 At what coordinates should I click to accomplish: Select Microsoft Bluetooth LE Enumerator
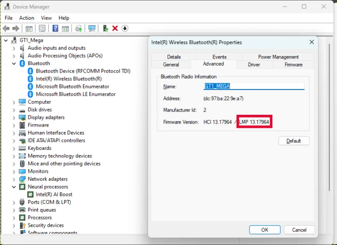point(76,94)
